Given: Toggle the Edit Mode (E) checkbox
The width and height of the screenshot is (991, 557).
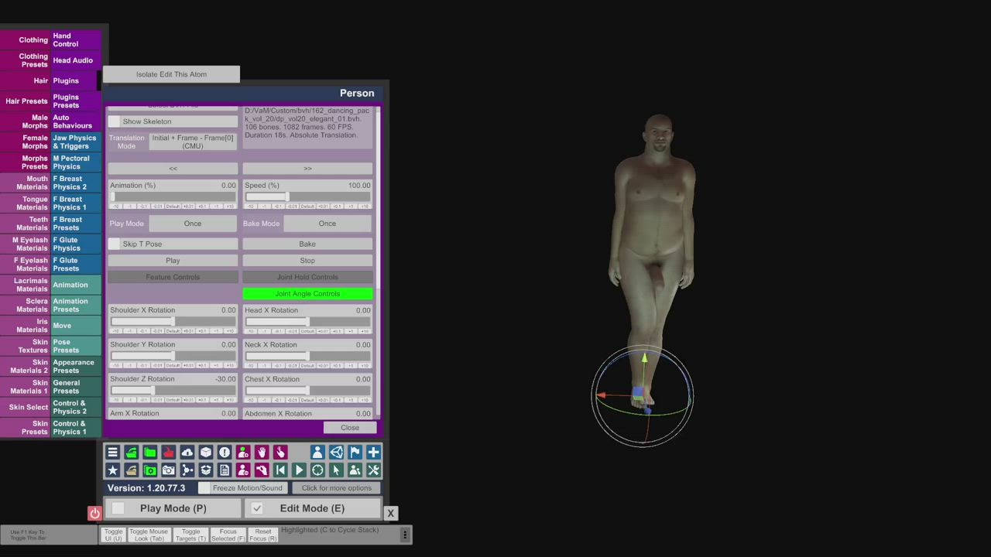Looking at the screenshot, I should coord(257,508).
